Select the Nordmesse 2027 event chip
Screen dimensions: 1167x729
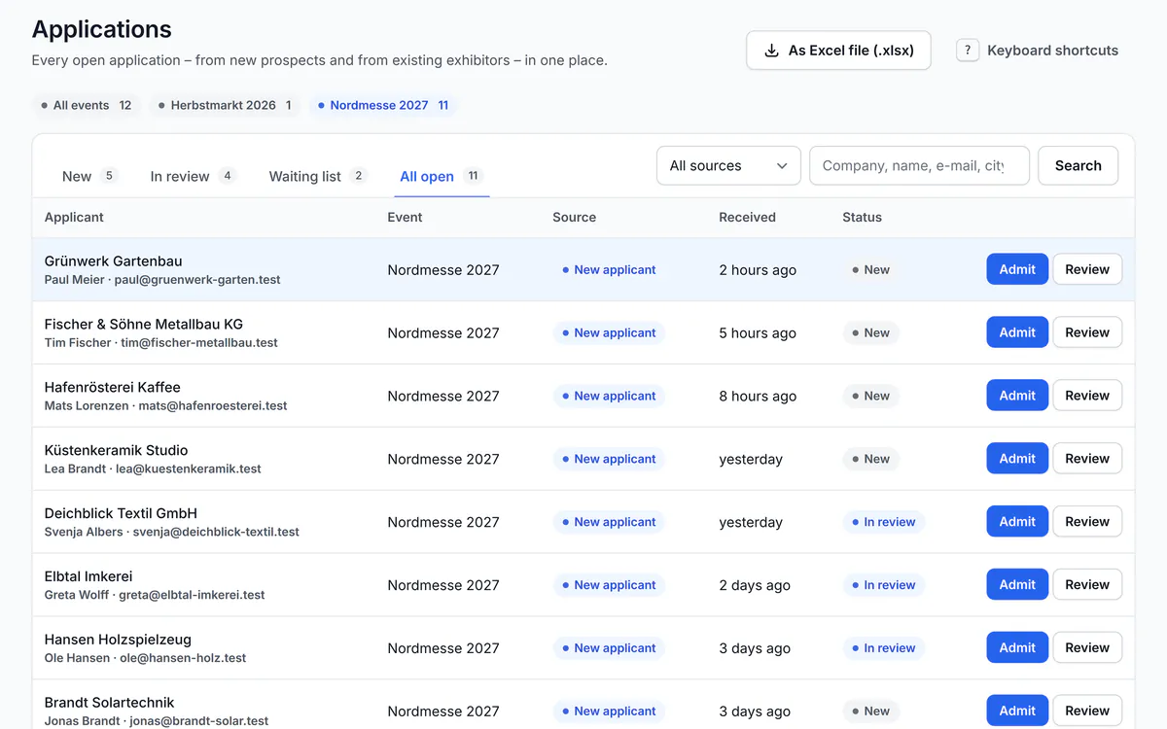[383, 105]
